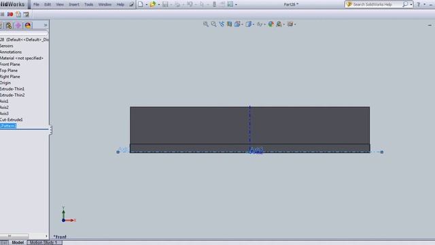Click the Open folder icon
This screenshot has width=435, height=245.
pos(152,4)
